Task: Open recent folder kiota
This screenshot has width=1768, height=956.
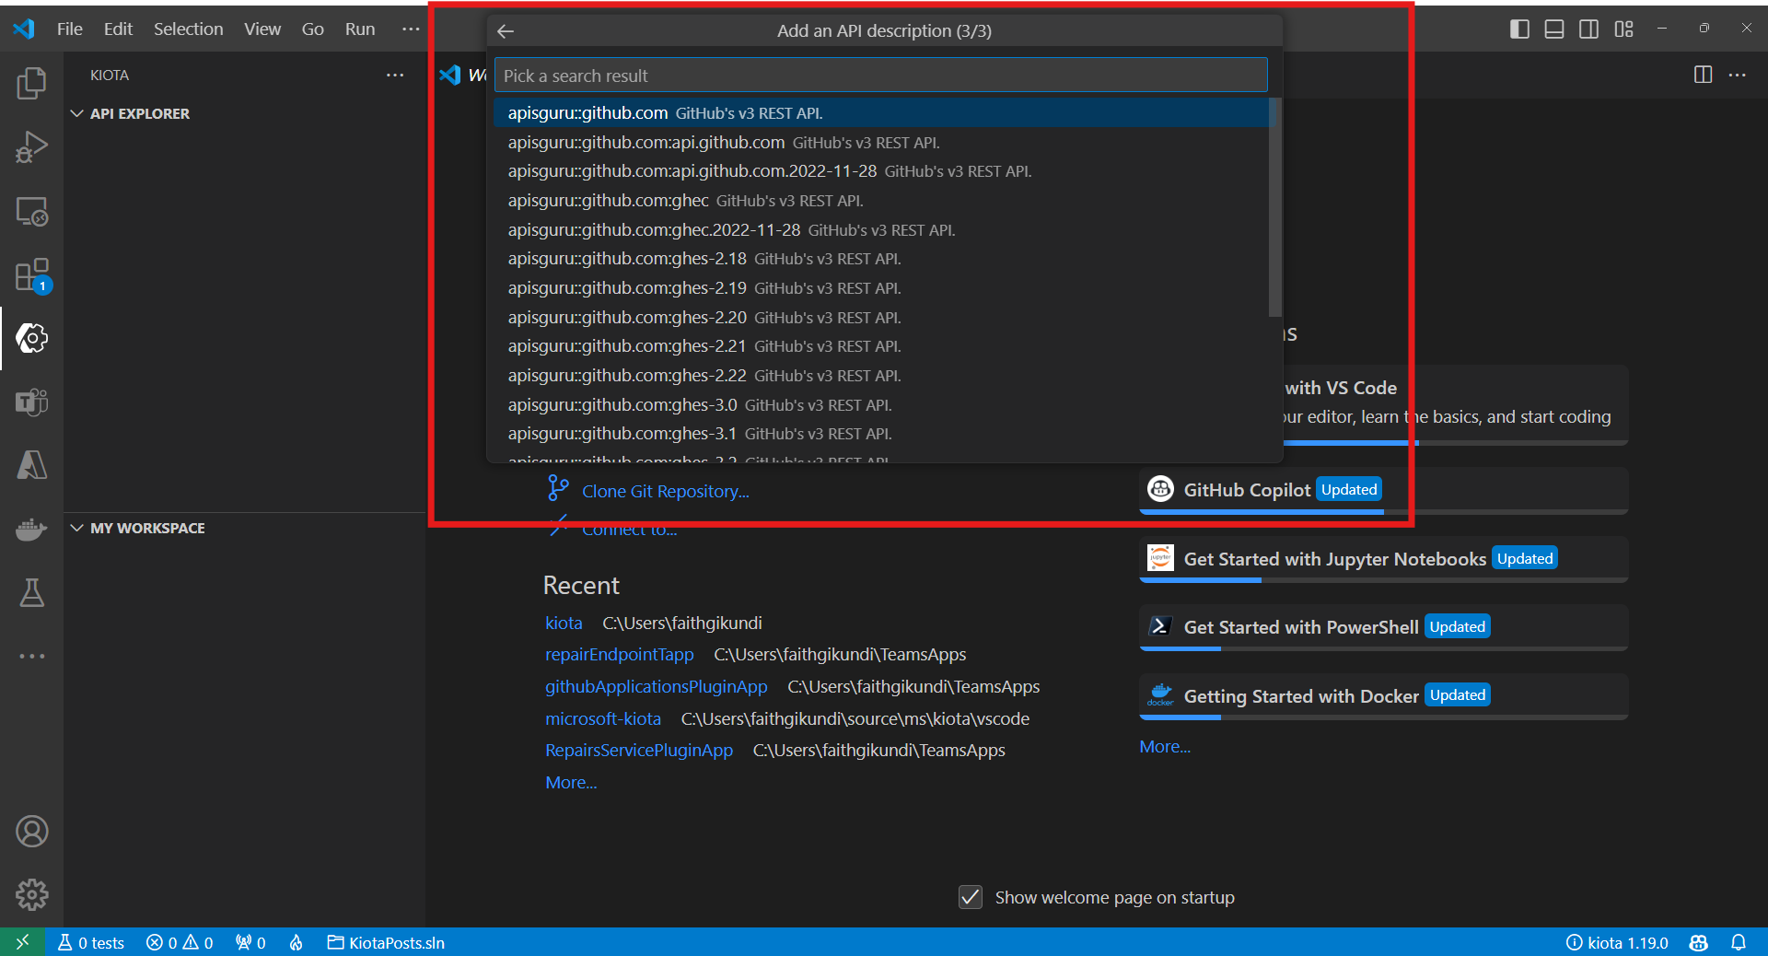Action: pos(564,623)
